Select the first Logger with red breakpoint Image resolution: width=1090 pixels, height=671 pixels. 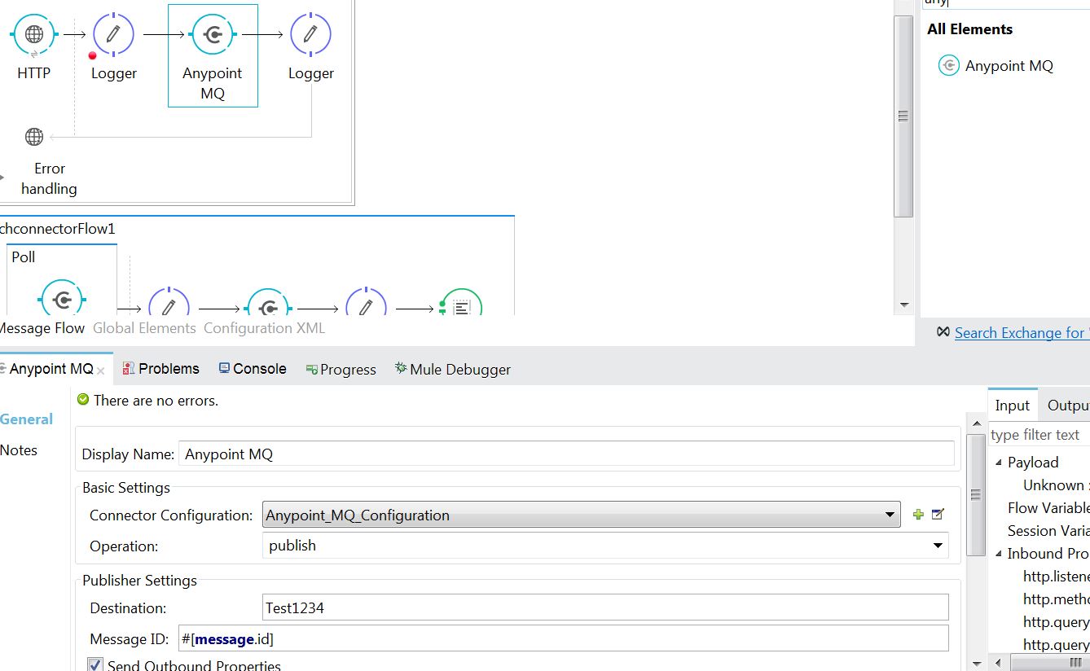113,34
